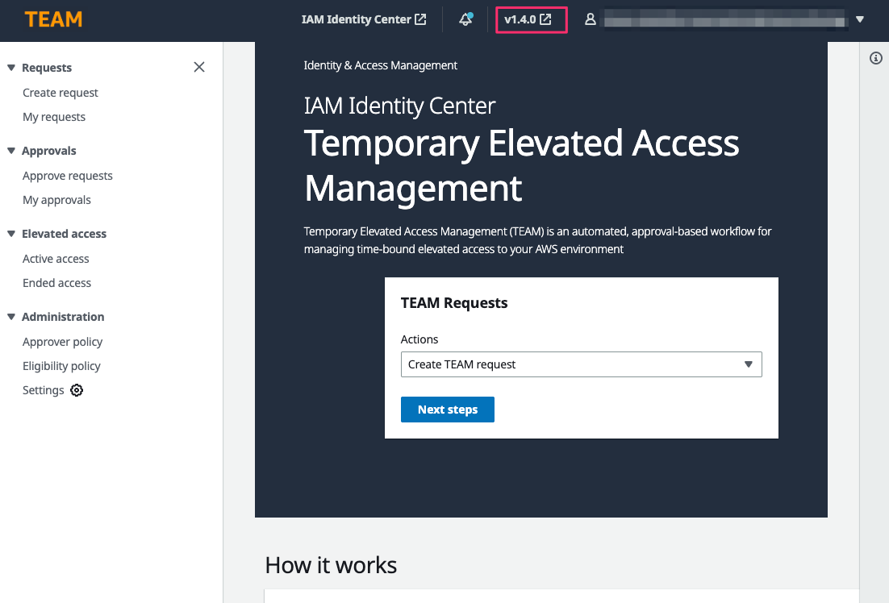Go to Create request page
The width and height of the screenshot is (889, 603).
pos(61,93)
